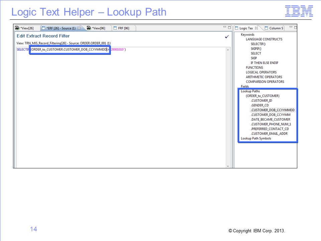Select the Keywords tree node
Viewport: 321px width, 241px height.
click(x=247, y=34)
